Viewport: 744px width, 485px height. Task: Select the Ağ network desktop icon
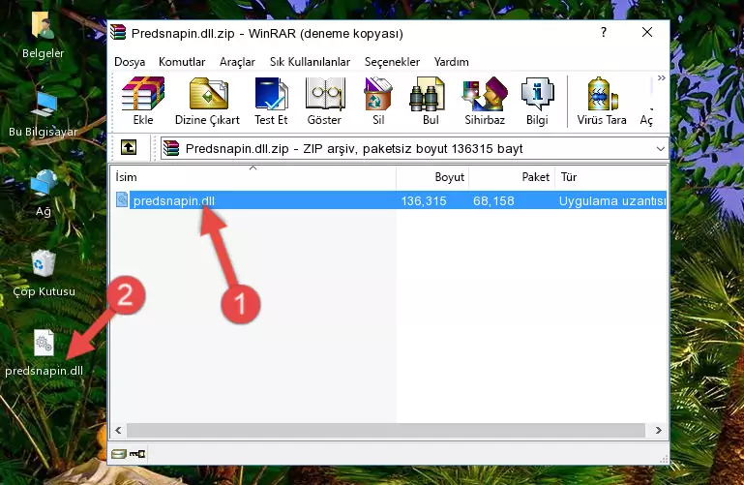(44, 193)
